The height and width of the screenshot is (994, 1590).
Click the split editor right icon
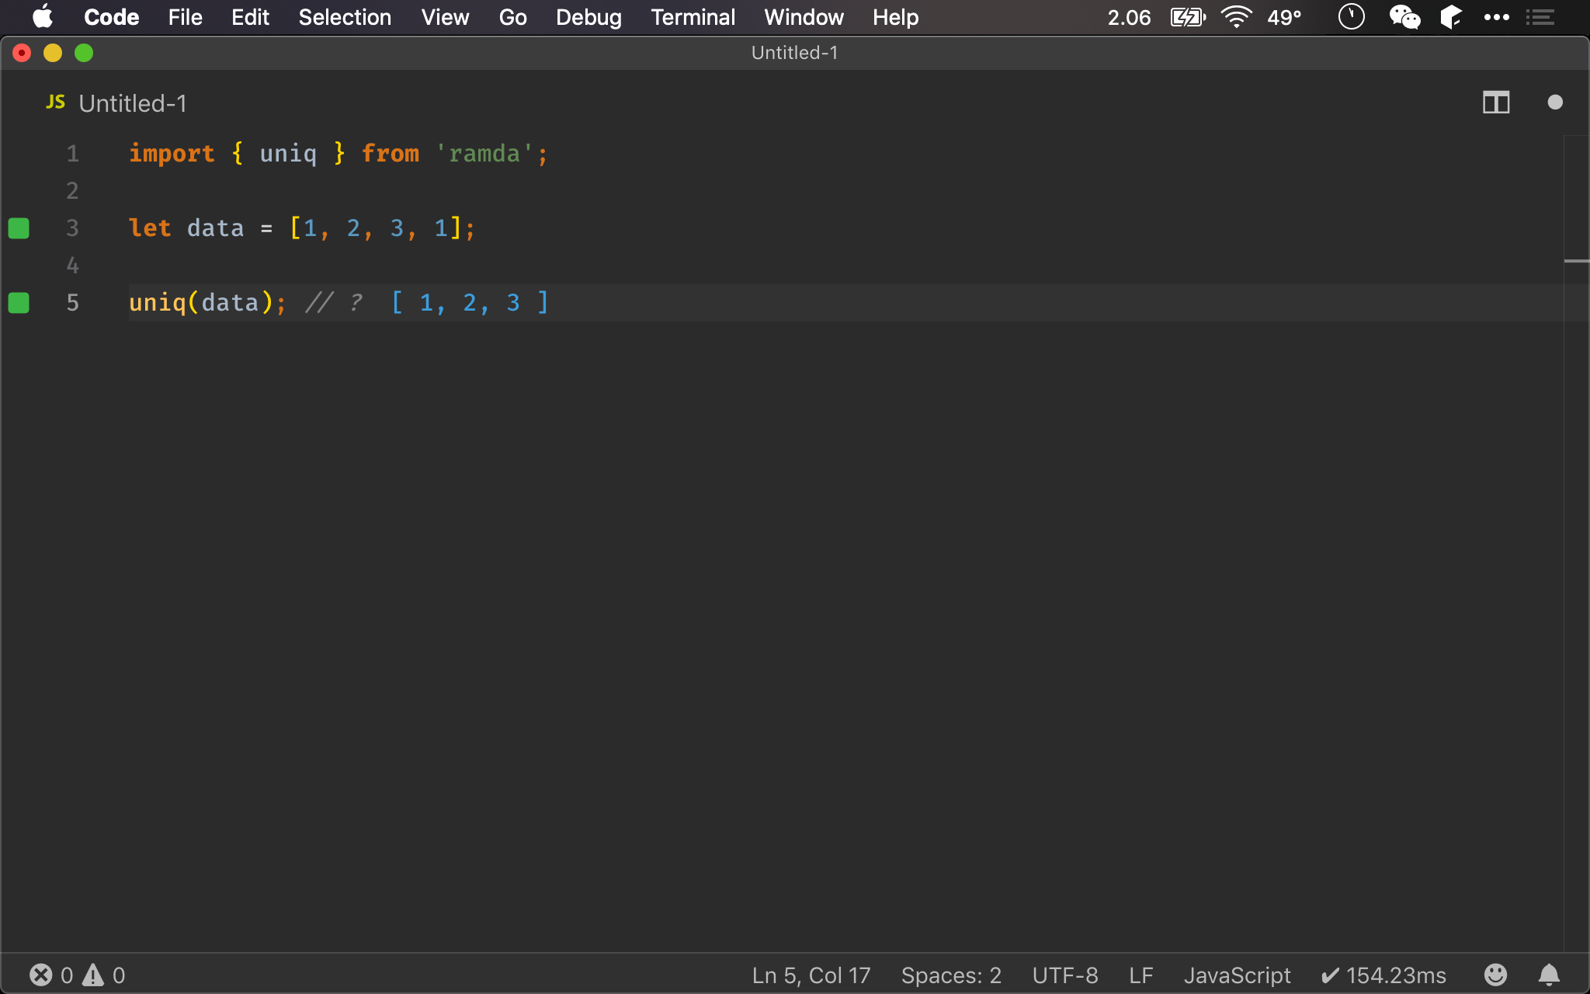[x=1495, y=103]
